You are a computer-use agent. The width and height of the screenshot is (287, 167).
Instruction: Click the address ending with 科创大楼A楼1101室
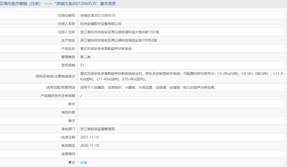click(120, 32)
